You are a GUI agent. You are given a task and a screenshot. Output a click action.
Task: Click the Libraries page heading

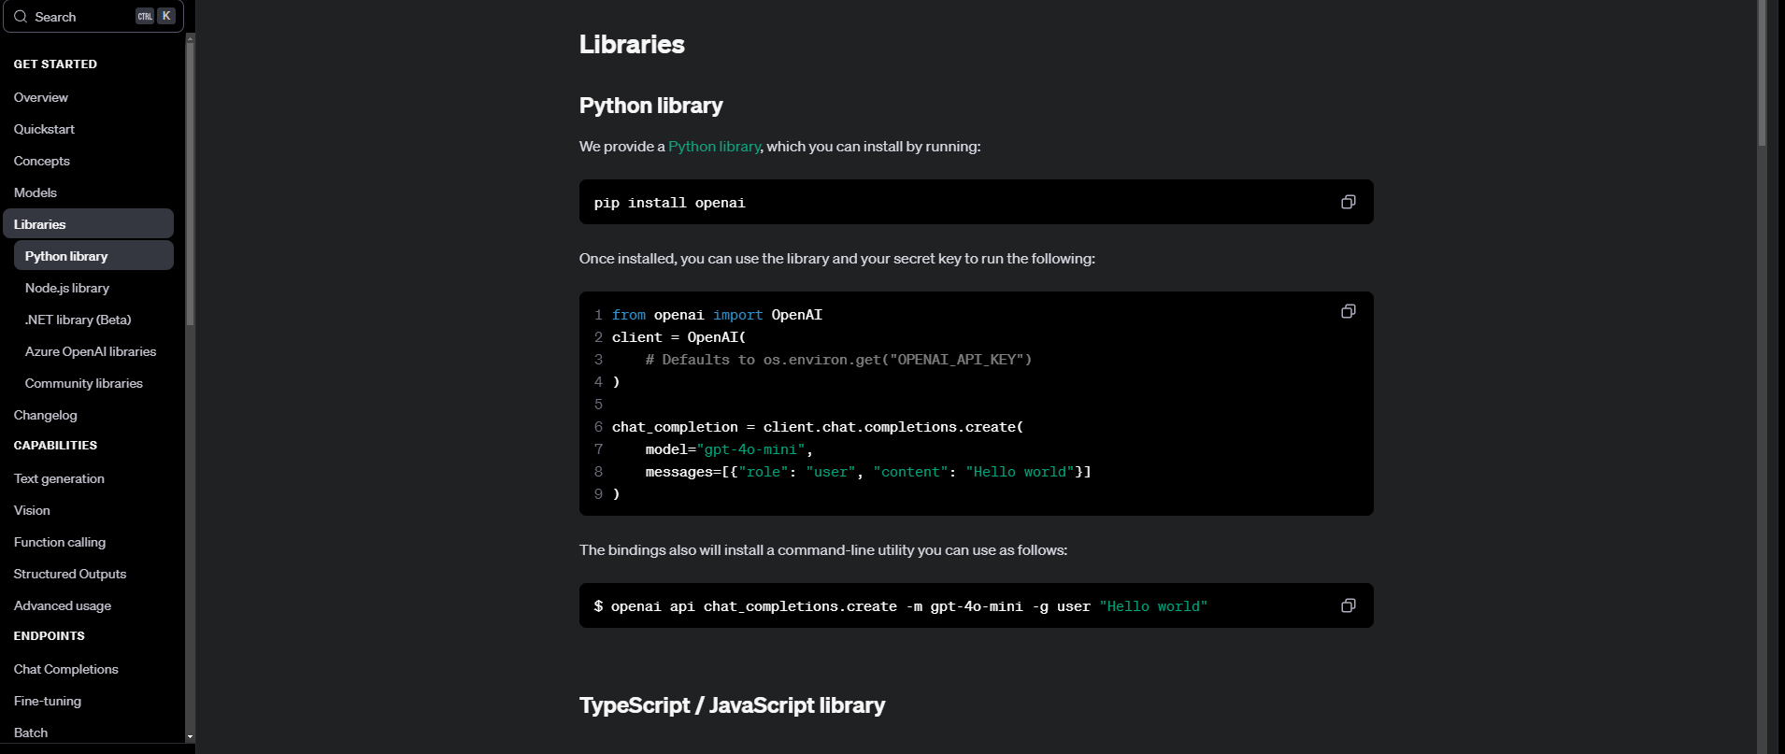(632, 44)
